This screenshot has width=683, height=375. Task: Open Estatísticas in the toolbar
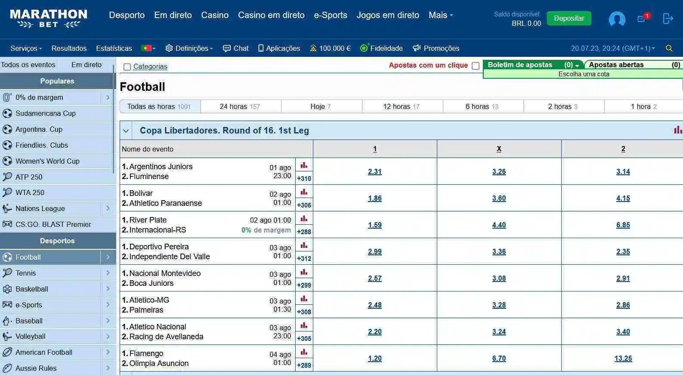(x=114, y=48)
